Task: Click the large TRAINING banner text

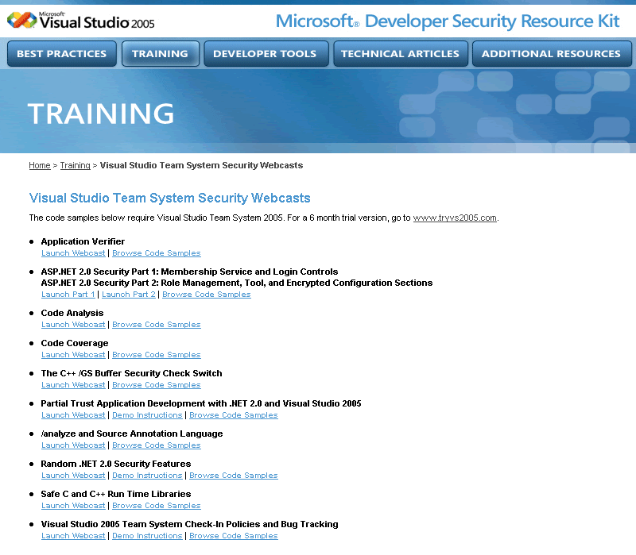Action: (x=101, y=113)
